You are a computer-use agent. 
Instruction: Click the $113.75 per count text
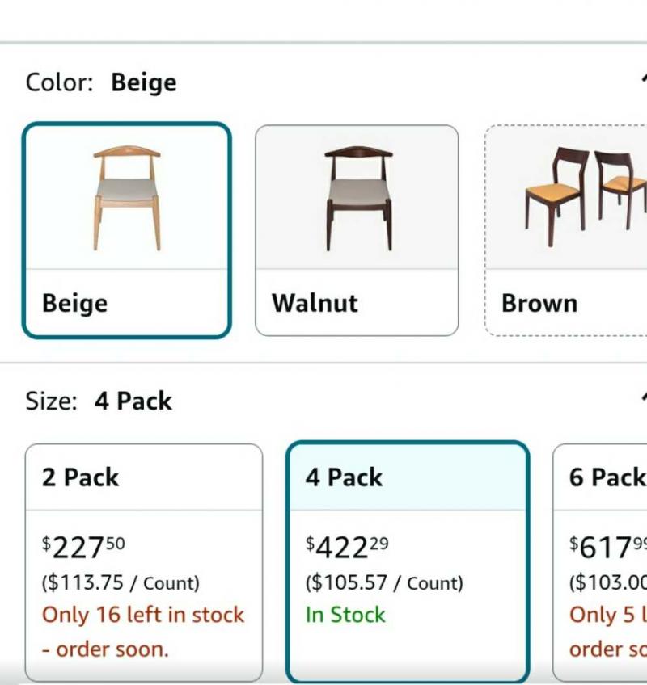pos(121,582)
